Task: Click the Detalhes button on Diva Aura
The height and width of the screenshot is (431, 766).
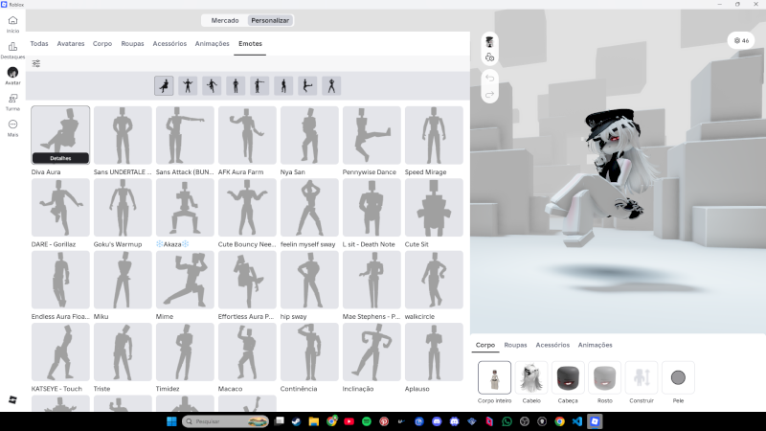Action: (60, 158)
